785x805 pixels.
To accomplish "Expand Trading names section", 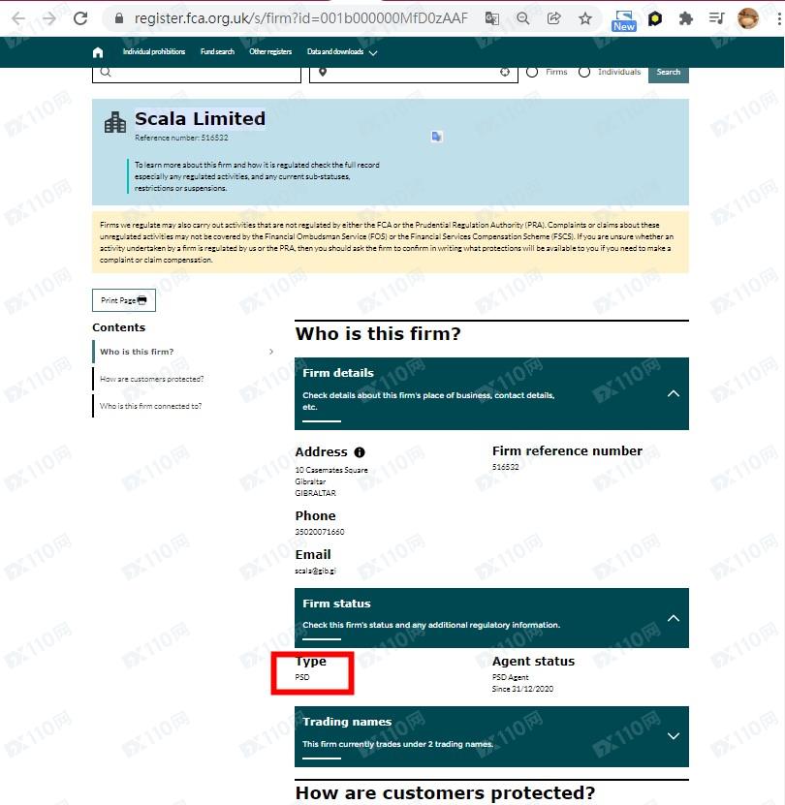I will [673, 736].
